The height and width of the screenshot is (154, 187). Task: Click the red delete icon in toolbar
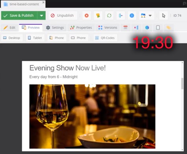click(x=87, y=15)
